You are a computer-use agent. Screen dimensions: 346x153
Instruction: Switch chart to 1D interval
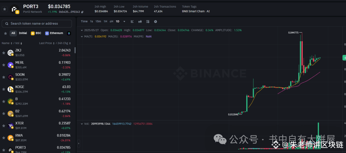pyautogui.click(x=118, y=21)
